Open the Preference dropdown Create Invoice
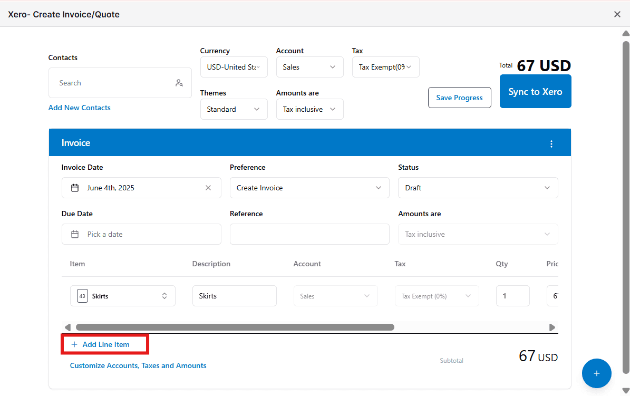 pos(309,188)
